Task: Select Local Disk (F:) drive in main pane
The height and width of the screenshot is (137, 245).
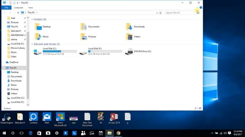Action: tap(101, 51)
